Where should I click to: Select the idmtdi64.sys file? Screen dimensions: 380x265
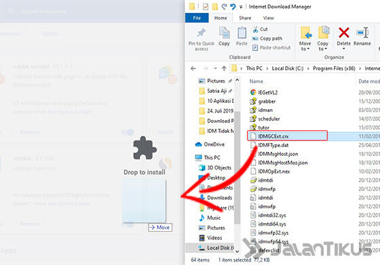(x=268, y=224)
